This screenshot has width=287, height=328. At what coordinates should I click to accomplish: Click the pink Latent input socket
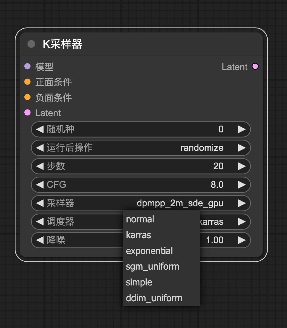tap(28, 113)
